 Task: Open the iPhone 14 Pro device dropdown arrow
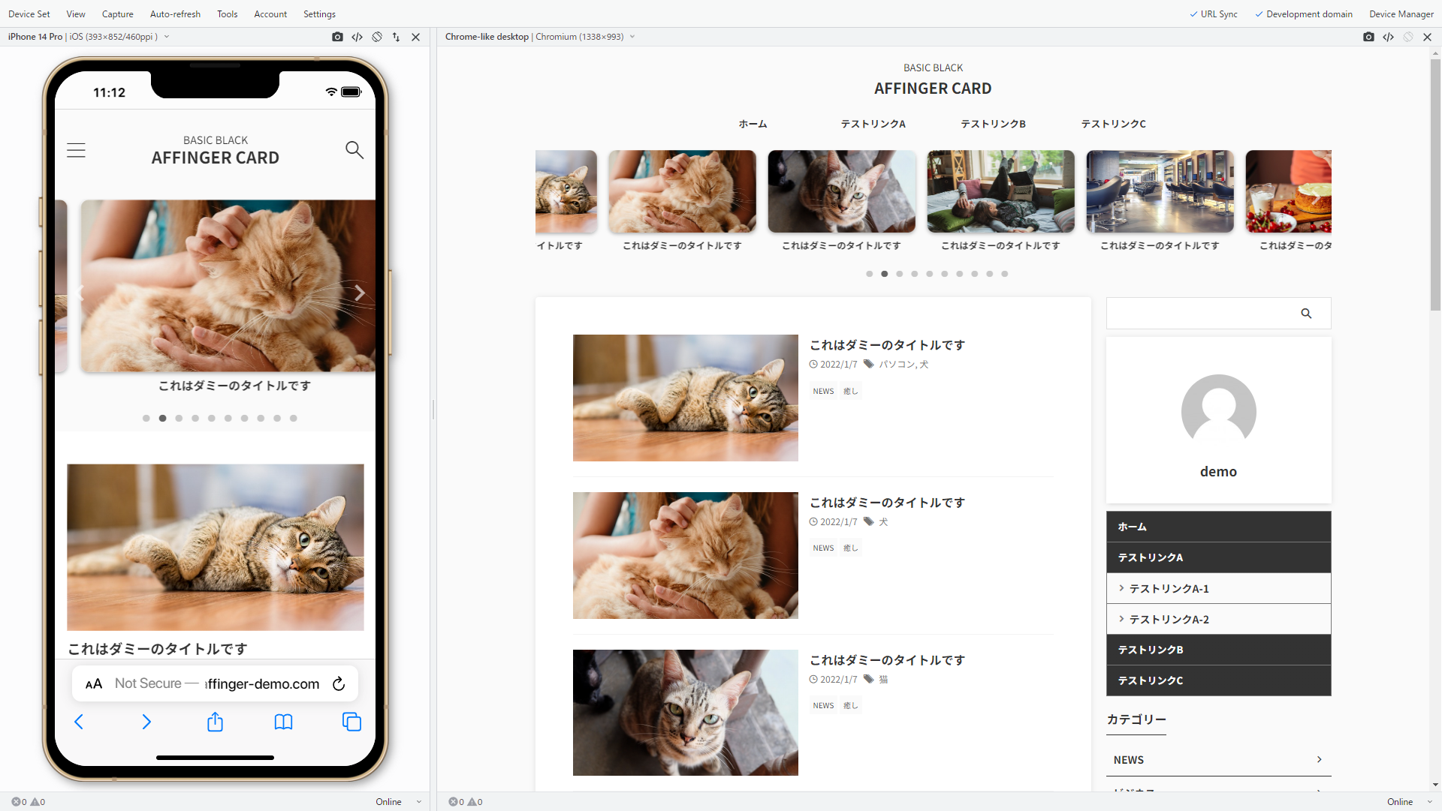[x=167, y=37]
